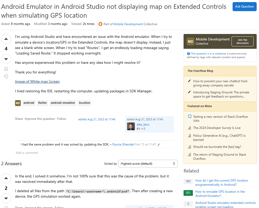The width and height of the screenshot is (259, 208).
Task: Select the android tag
Action: (29, 103)
